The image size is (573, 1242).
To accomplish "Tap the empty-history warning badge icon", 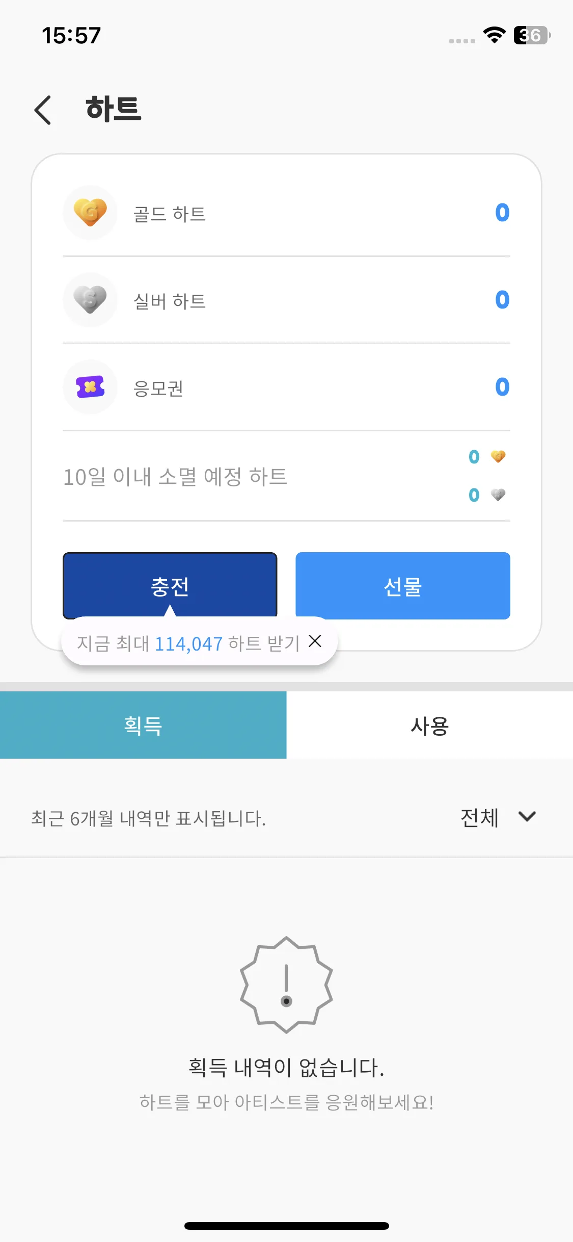I will coord(286,985).
